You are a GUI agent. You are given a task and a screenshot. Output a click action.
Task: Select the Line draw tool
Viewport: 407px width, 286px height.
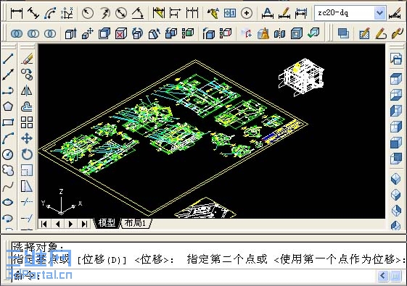8,59
